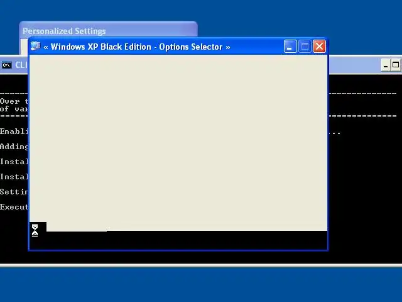Click the Options Selector title bar computer icon
The width and height of the screenshot is (402, 302).
[x=35, y=47]
